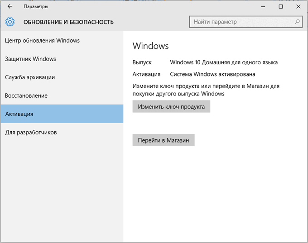Click the 'Параметры' window title

click(x=36, y=7)
